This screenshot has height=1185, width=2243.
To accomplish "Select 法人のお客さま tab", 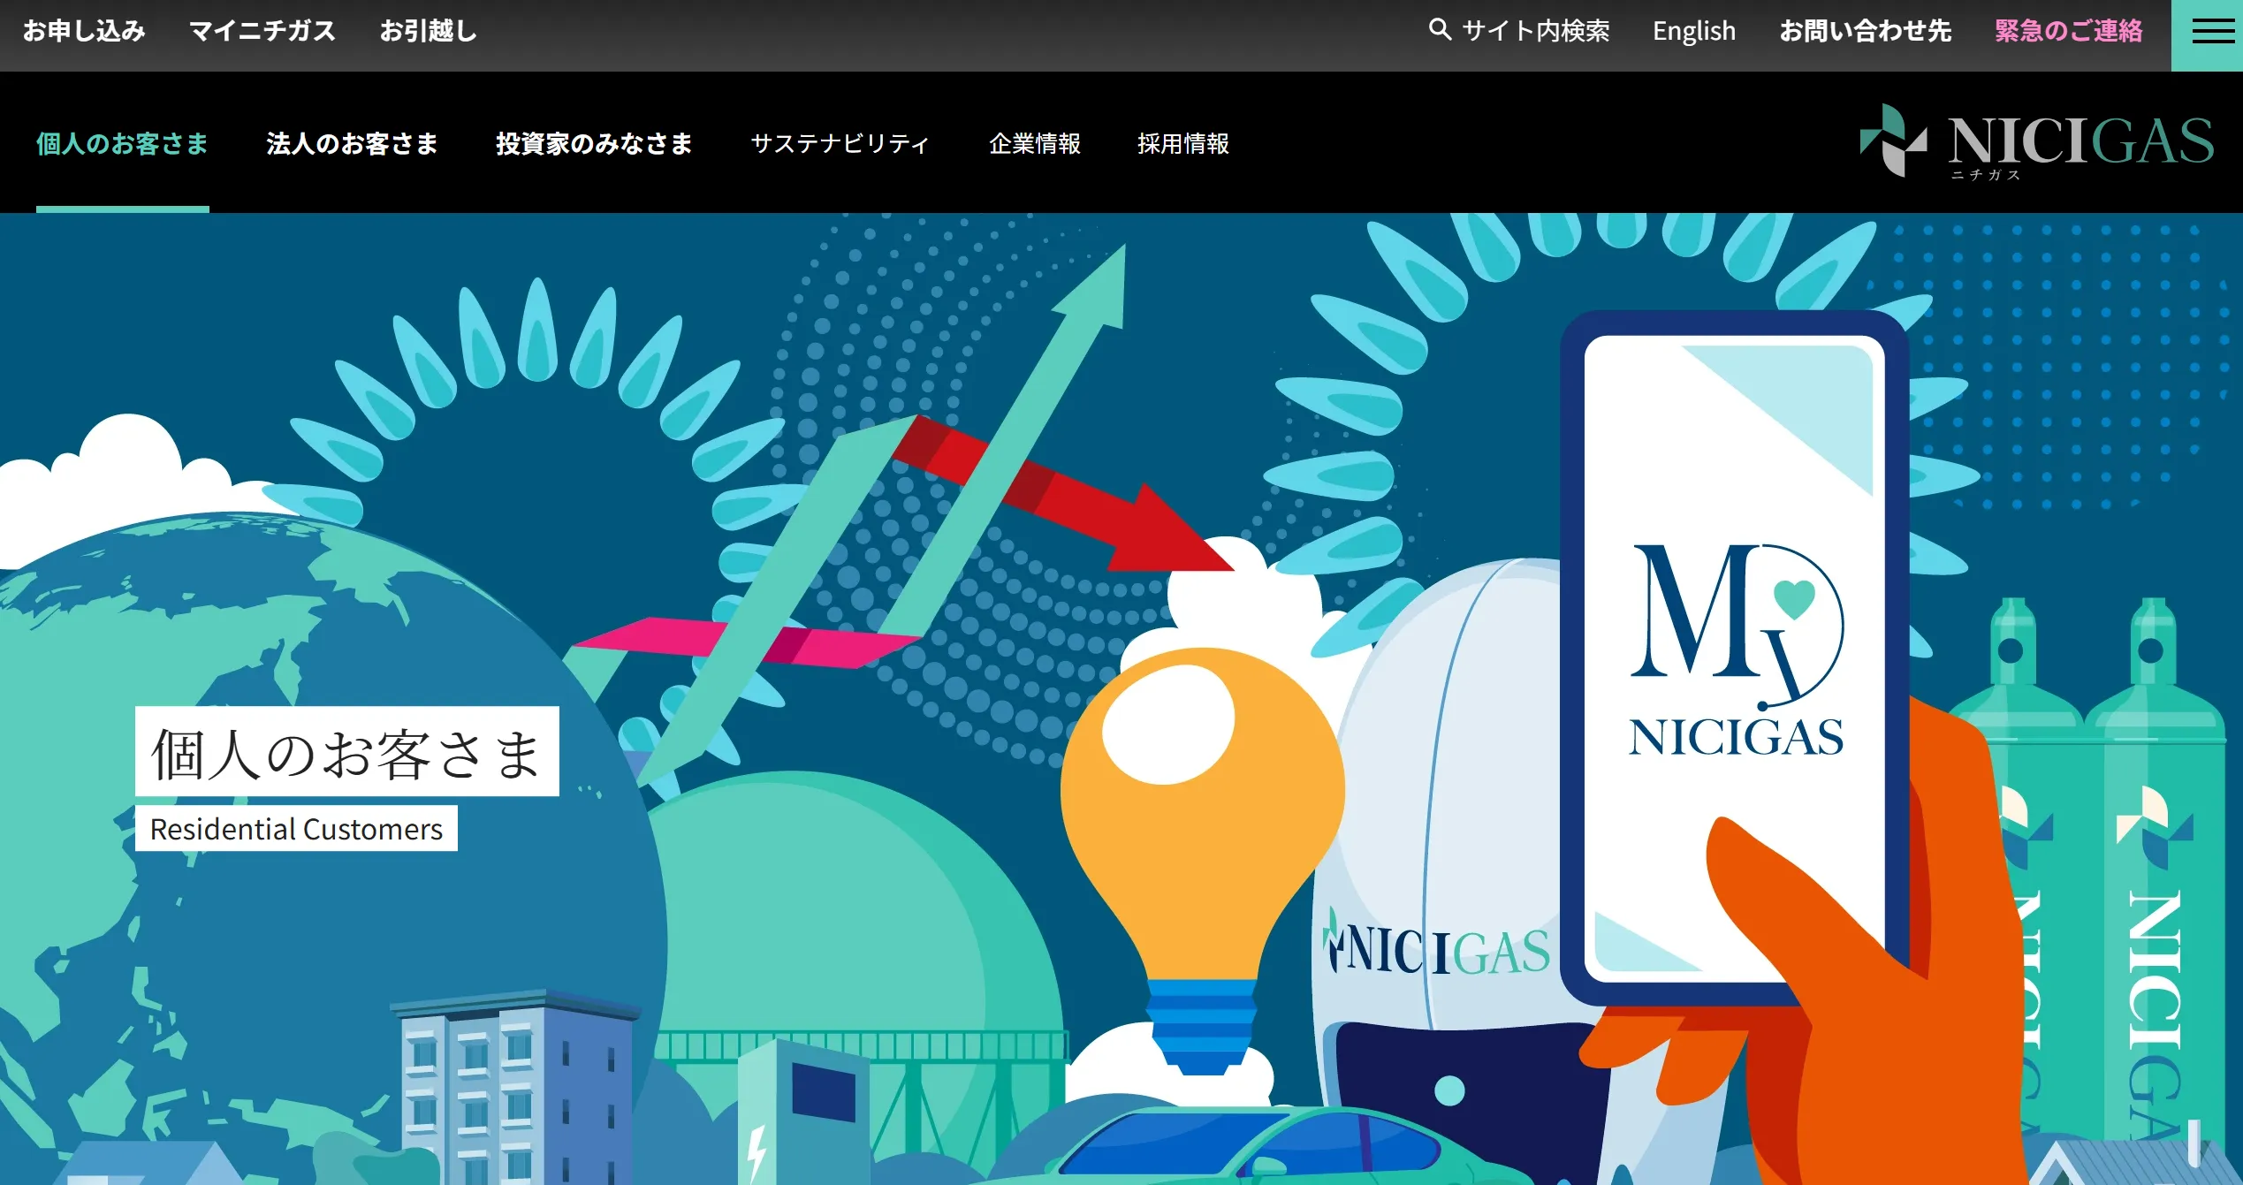I will click(x=353, y=143).
